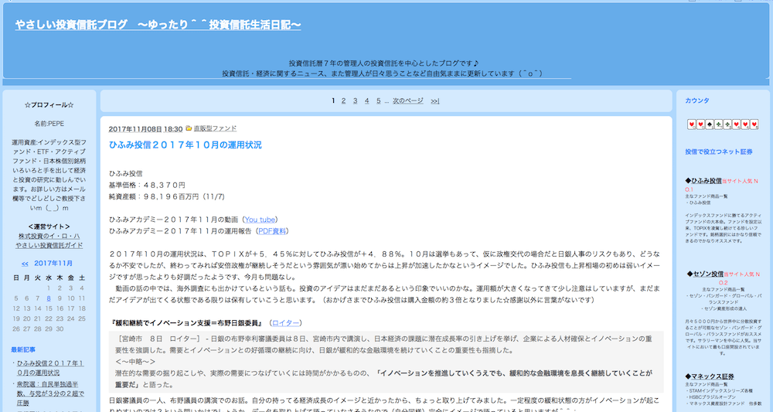The image size is (773, 412).
Task: Click 次のページ next page link
Action: click(407, 101)
